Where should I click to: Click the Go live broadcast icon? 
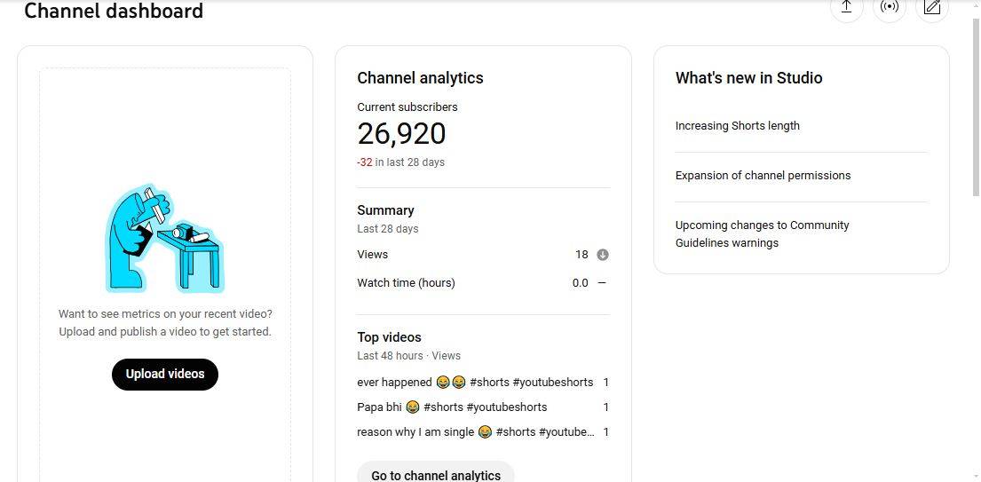889,7
